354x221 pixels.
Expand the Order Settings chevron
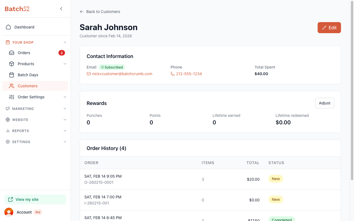coord(65,97)
